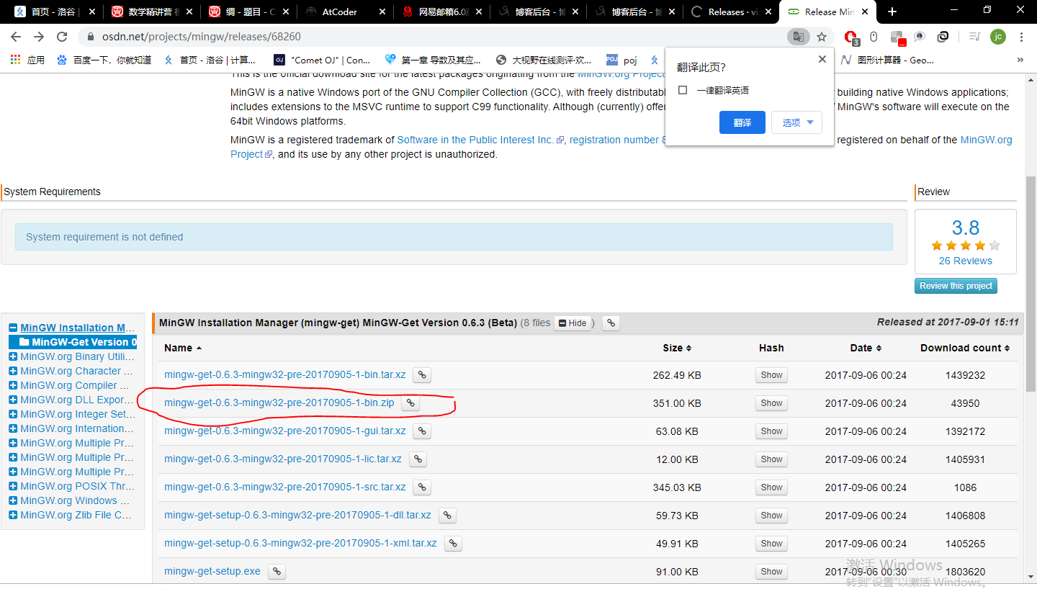Copy permalink for mingw-get-setup xml.tar.xz file

pos(453,544)
